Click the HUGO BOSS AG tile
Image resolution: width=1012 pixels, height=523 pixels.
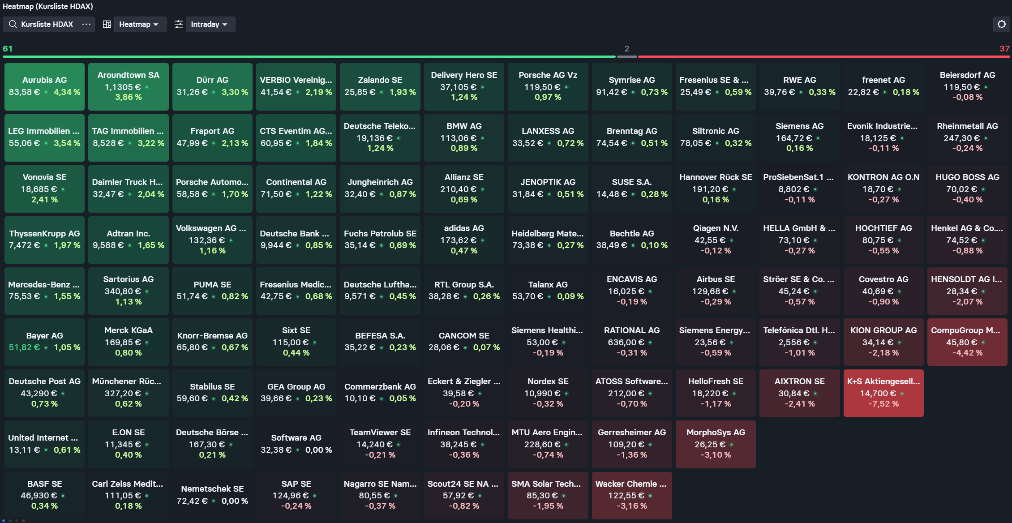tap(967, 189)
